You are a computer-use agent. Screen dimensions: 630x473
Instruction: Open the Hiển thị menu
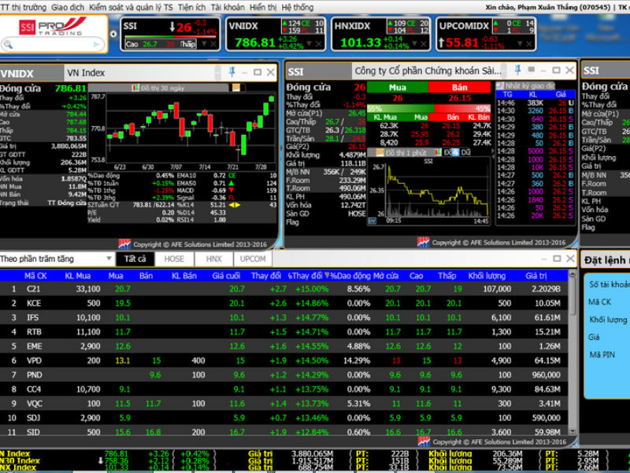pyautogui.click(x=263, y=7)
